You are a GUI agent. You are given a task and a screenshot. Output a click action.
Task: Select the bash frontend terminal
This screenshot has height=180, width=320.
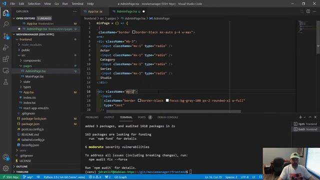(x=305, y=129)
